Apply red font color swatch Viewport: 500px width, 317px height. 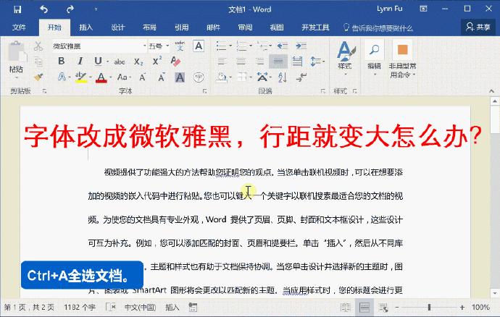101,77
